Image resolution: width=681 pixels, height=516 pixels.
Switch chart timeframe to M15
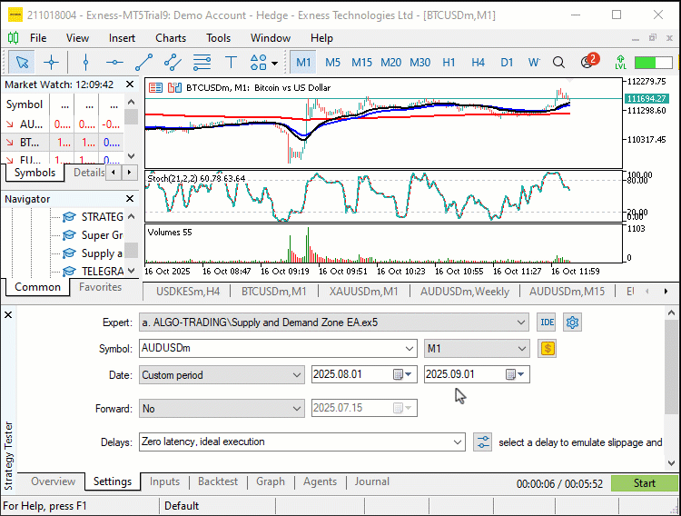[361, 63]
